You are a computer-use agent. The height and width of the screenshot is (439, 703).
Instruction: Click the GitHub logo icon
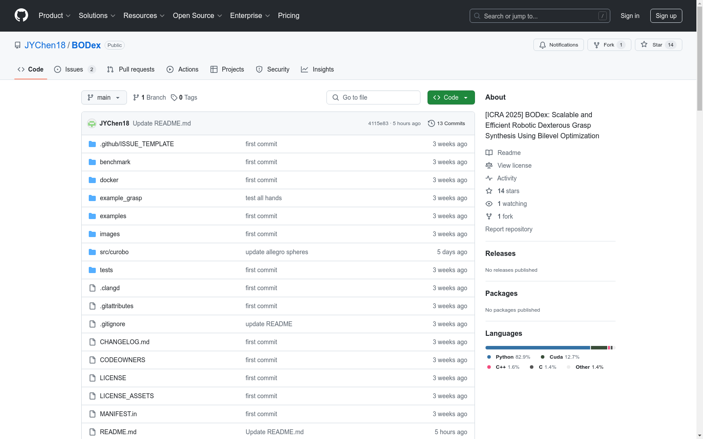click(21, 15)
